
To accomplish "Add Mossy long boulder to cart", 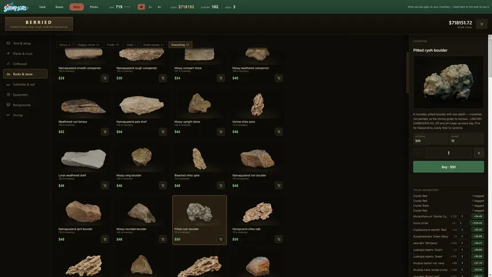I will (x=163, y=185).
